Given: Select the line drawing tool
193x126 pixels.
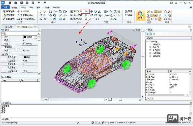Looking at the screenshot, I should [x=41, y=12].
